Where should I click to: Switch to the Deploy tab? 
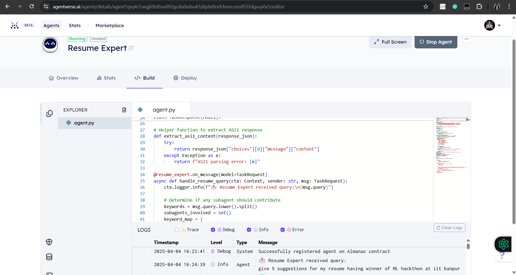point(185,78)
